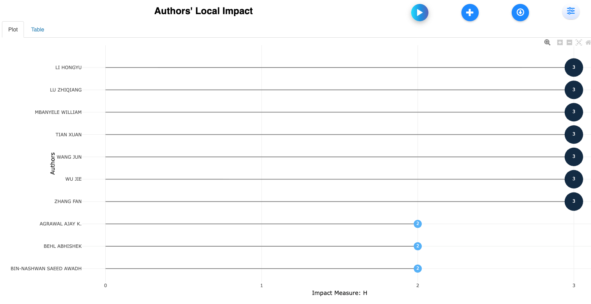Select the plot zoom magnifier tool
The image size is (591, 304).
[547, 42]
